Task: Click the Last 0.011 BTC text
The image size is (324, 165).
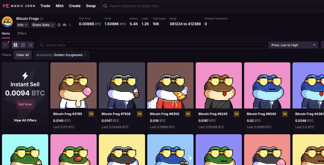Action: click(x=64, y=127)
